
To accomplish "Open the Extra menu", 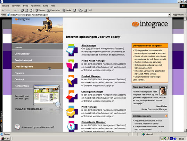I will (46, 6).
